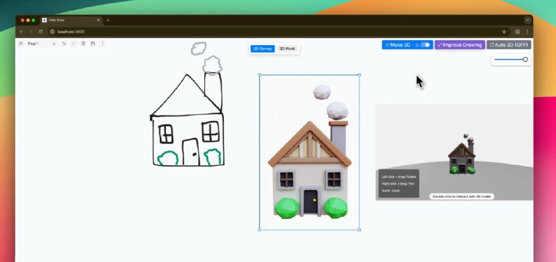Switch to the 2D Canvas tab
The width and height of the screenshot is (556, 262).
(x=263, y=49)
